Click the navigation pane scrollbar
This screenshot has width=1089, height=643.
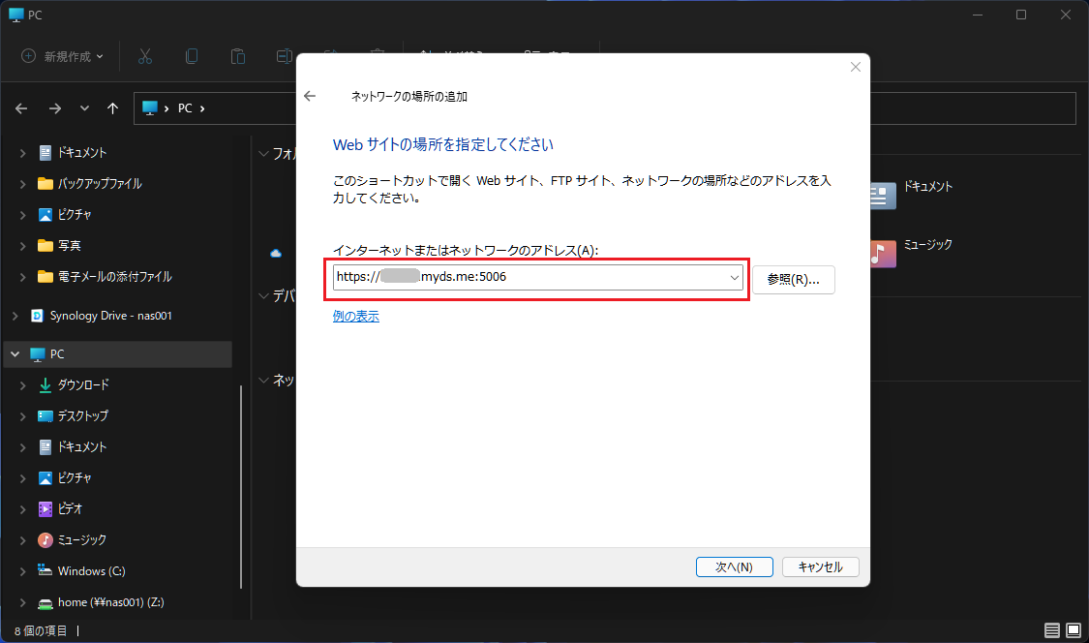(x=241, y=486)
